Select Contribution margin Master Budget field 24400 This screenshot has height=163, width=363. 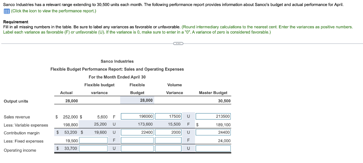[x=213, y=132]
